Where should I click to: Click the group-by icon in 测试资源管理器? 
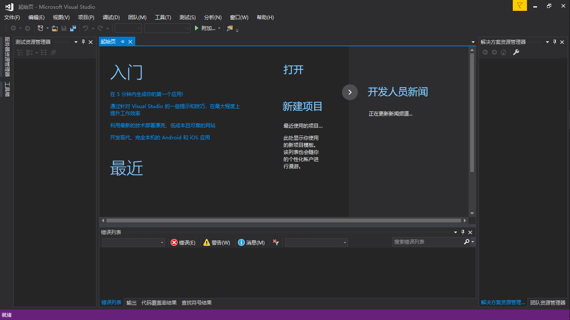pos(30,53)
